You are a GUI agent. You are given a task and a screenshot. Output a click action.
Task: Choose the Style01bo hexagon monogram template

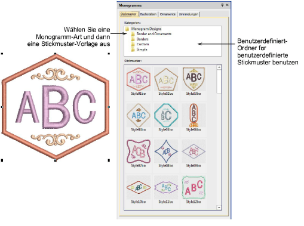click(x=139, y=81)
